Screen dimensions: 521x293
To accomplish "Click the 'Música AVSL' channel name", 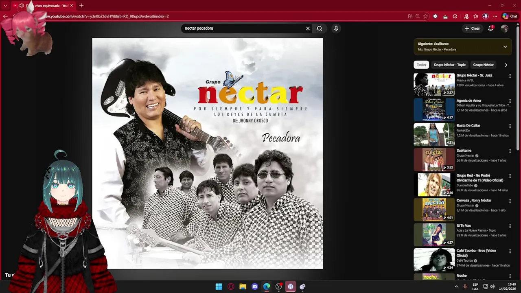I will pyautogui.click(x=465, y=81).
